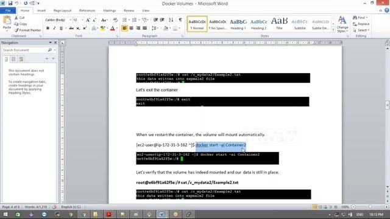Screen dimensions: 390x219
Task: Open the font size dropdown
Action: coord(82,20)
